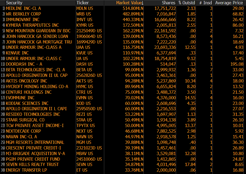Click the Ticker column header
The image size is (246, 174).
click(x=83, y=3)
